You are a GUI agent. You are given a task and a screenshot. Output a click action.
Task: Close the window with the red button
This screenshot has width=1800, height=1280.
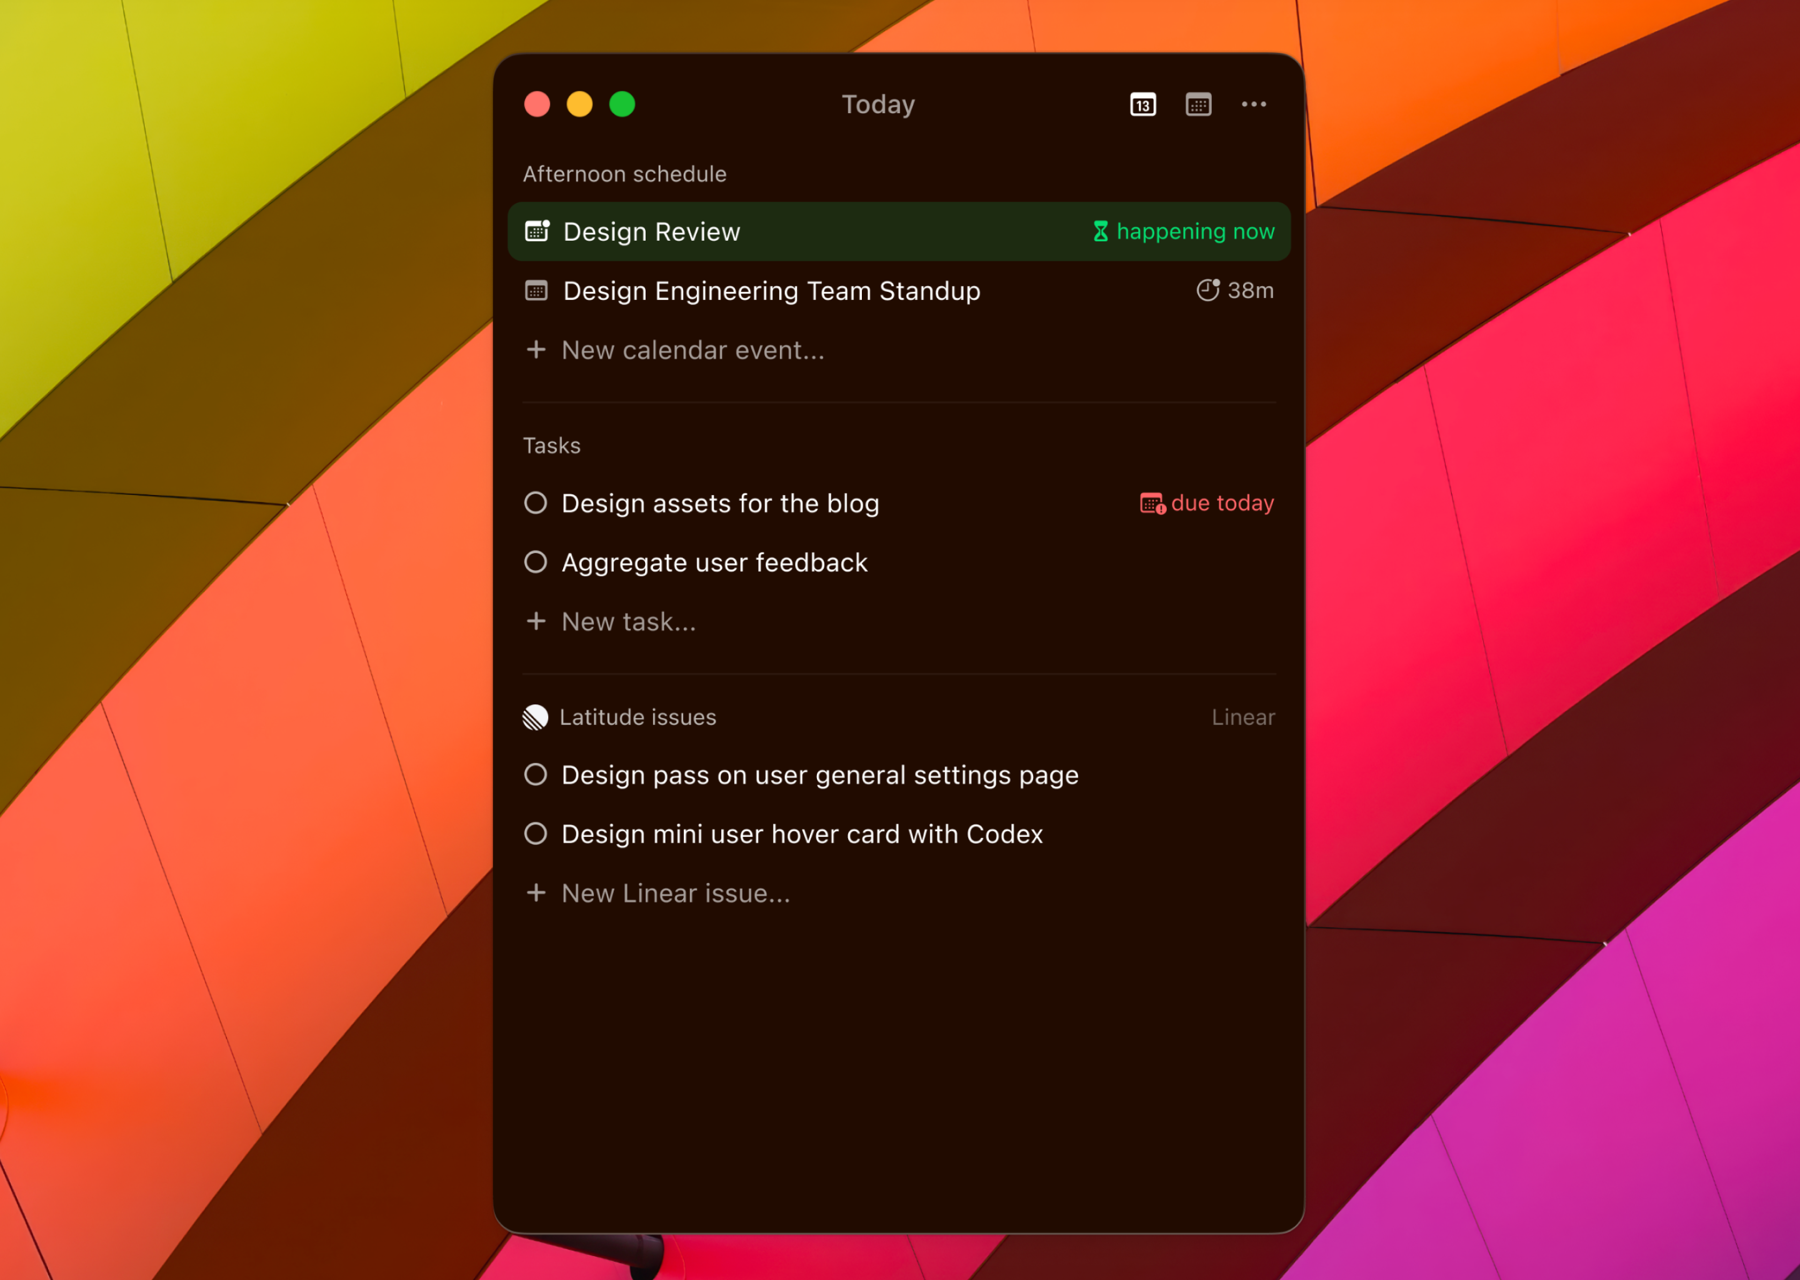pyautogui.click(x=537, y=104)
